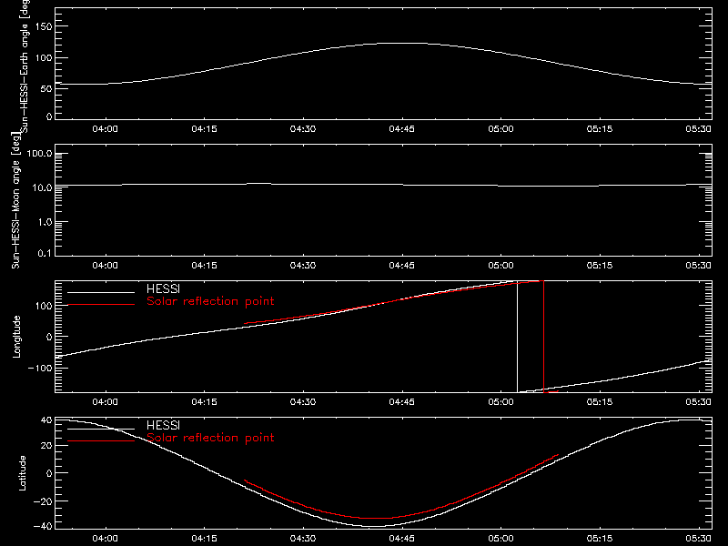Screen dimensions: 728x546
Task: Click the 100.0 tick label in Moon angle plot
Action: [39, 153]
